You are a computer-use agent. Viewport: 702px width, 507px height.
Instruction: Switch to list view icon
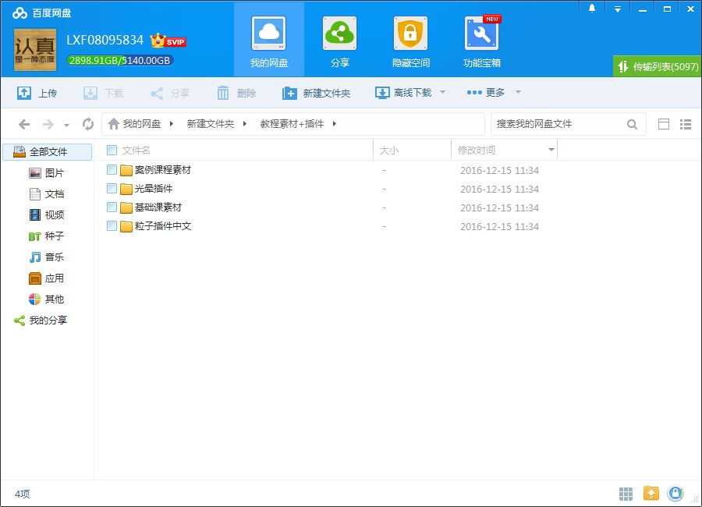click(686, 124)
